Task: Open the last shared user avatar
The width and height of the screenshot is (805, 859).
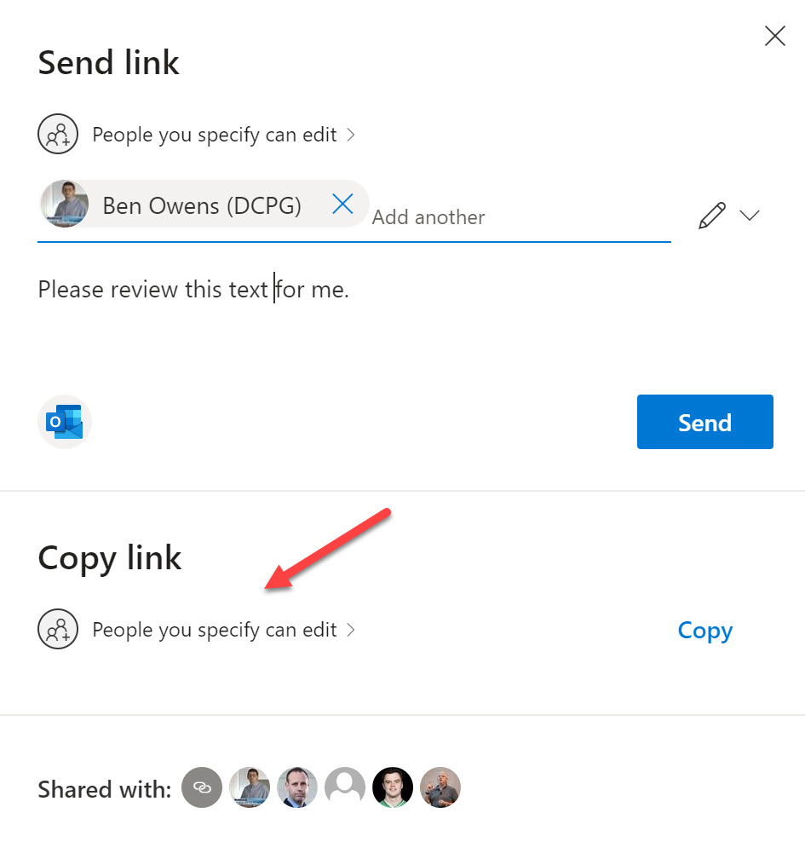Action: click(x=440, y=787)
